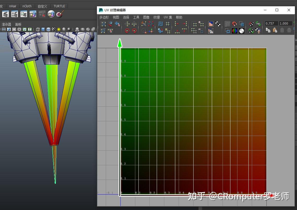Enable the pixel snap magnet in UV editor
The image size is (297, 210).
click(x=234, y=24)
